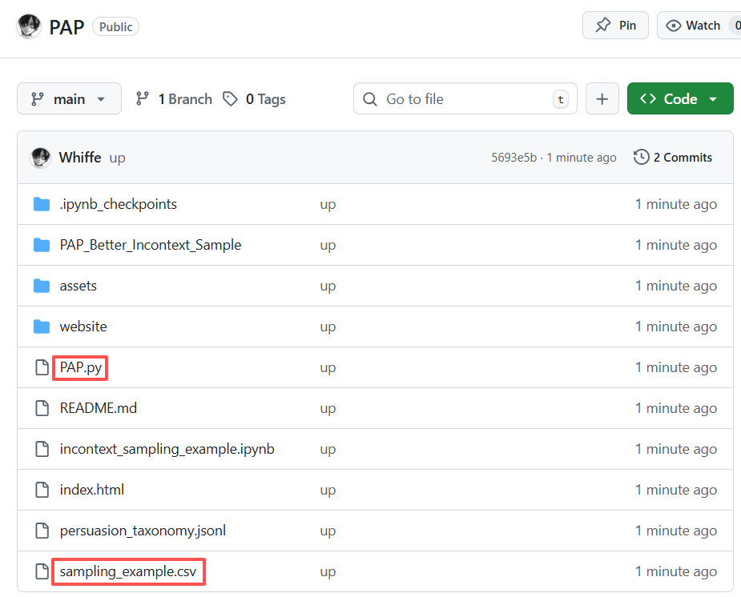Viewport: 741px width, 597px height.
Task: Open the persuasion_taxonomy.jsonl file
Action: tap(143, 531)
